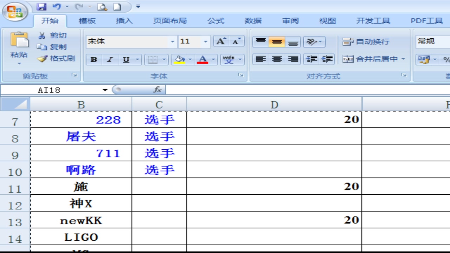Go to the 页面布局 tab
450x253 pixels.
(170, 21)
